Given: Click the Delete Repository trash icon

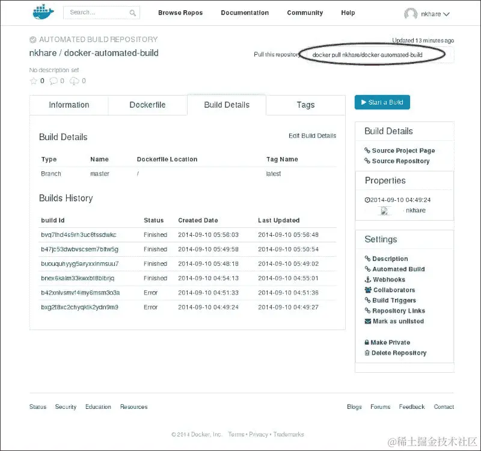Looking at the screenshot, I should click(367, 353).
